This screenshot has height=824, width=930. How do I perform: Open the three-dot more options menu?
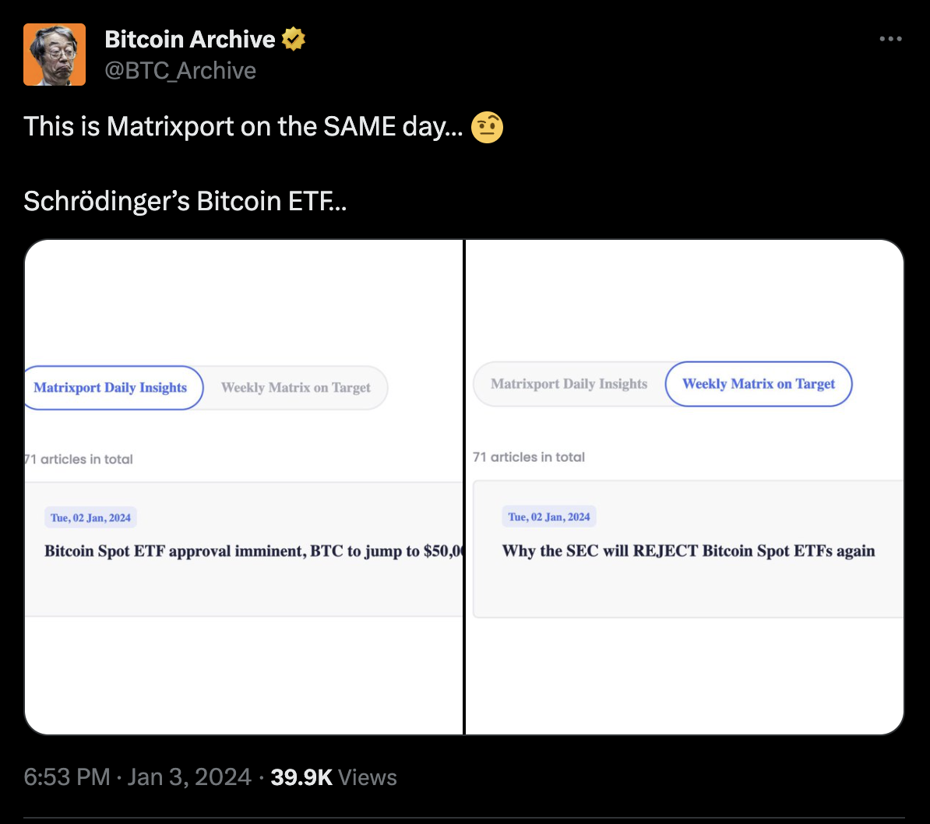[x=890, y=39]
